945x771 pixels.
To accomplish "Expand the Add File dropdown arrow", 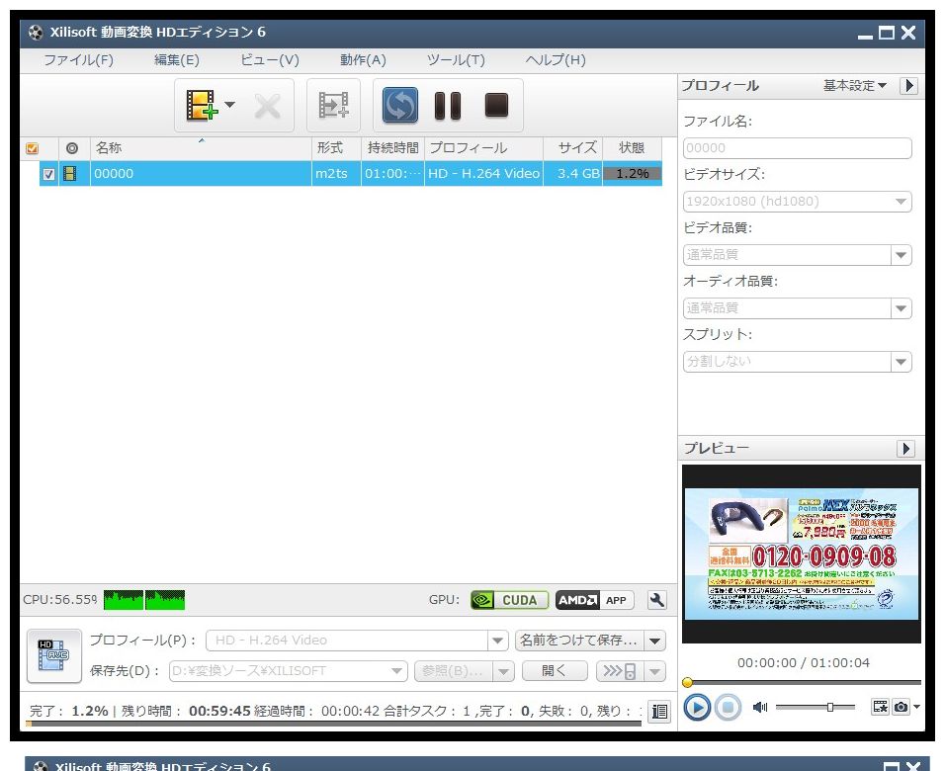I will [229, 105].
